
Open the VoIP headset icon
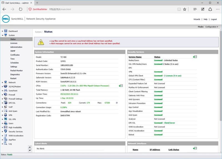click(6, 107)
